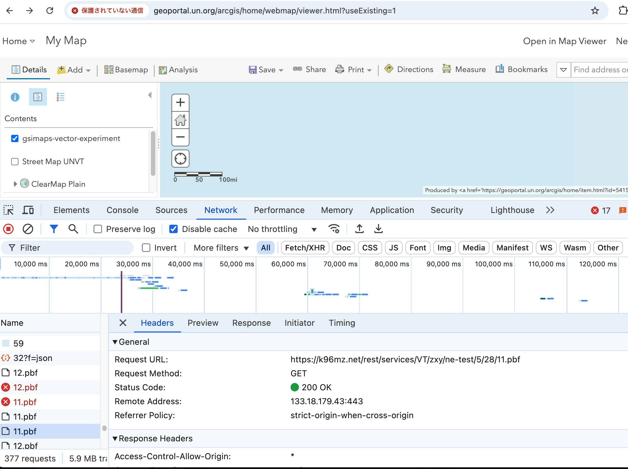Click the red stop recording icon
The width and height of the screenshot is (628, 469).
click(x=8, y=229)
